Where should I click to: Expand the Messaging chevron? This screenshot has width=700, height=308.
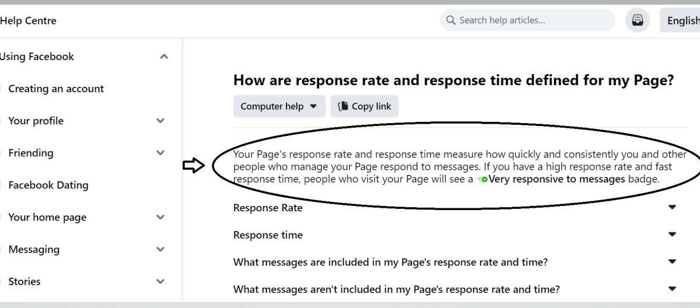click(x=161, y=250)
